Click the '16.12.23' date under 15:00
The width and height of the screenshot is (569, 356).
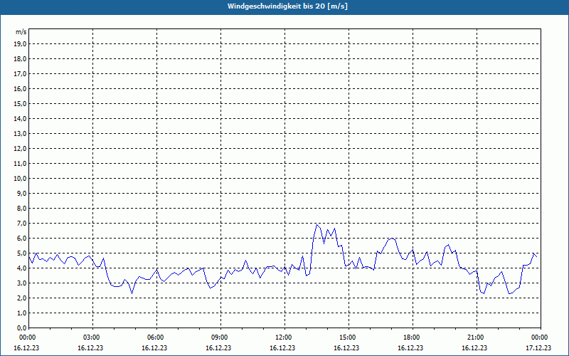pos(346,347)
